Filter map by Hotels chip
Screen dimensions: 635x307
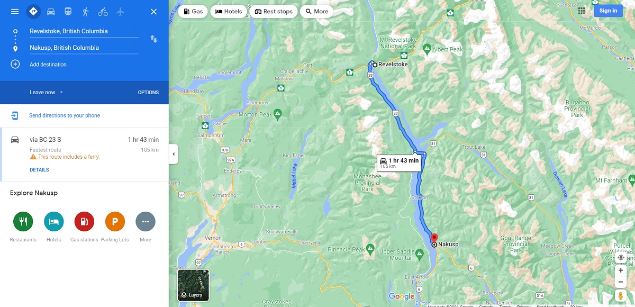pos(229,11)
